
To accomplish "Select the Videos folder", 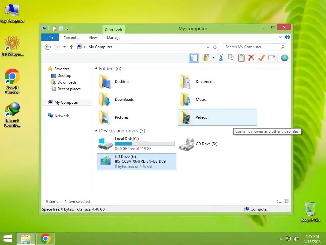I will tap(217, 117).
